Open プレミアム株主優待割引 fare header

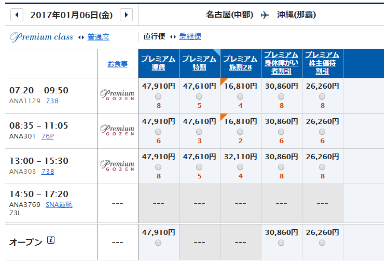pos(322,63)
